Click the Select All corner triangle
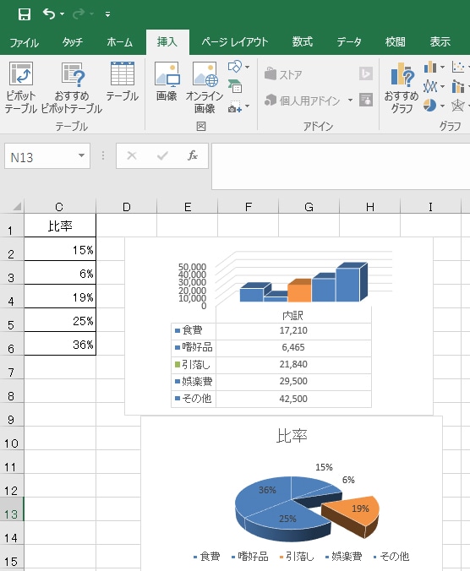The height and width of the screenshot is (571, 470). tap(16, 206)
